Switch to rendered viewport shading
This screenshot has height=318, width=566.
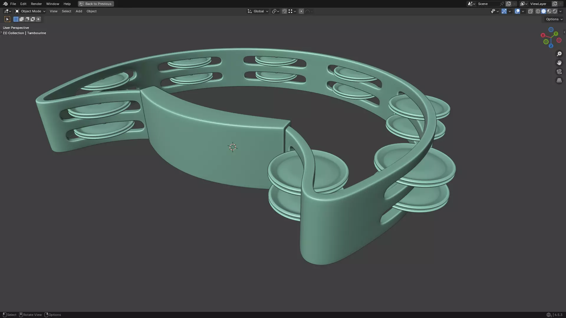click(x=555, y=11)
